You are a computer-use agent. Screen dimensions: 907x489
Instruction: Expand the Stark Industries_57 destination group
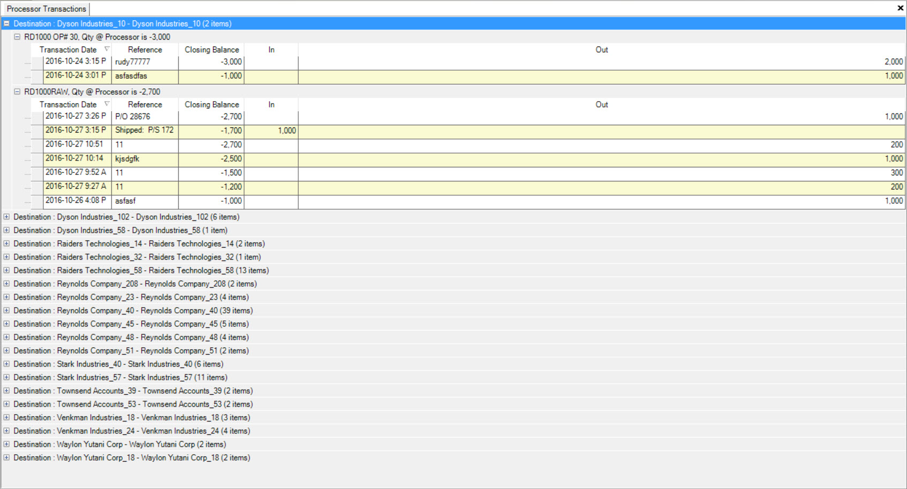click(6, 377)
